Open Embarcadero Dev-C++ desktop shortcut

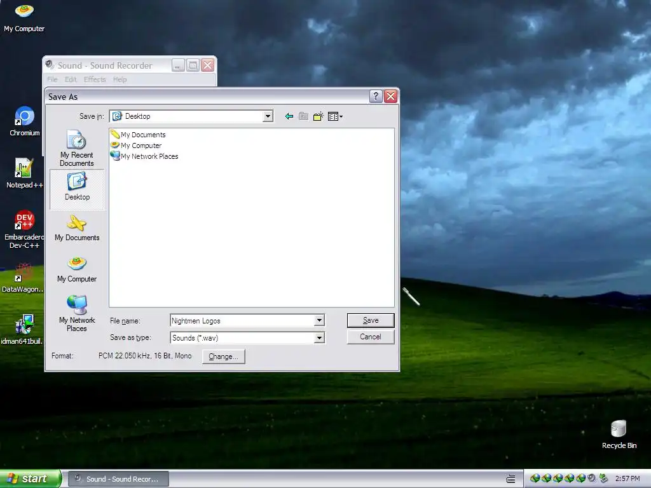[25, 229]
